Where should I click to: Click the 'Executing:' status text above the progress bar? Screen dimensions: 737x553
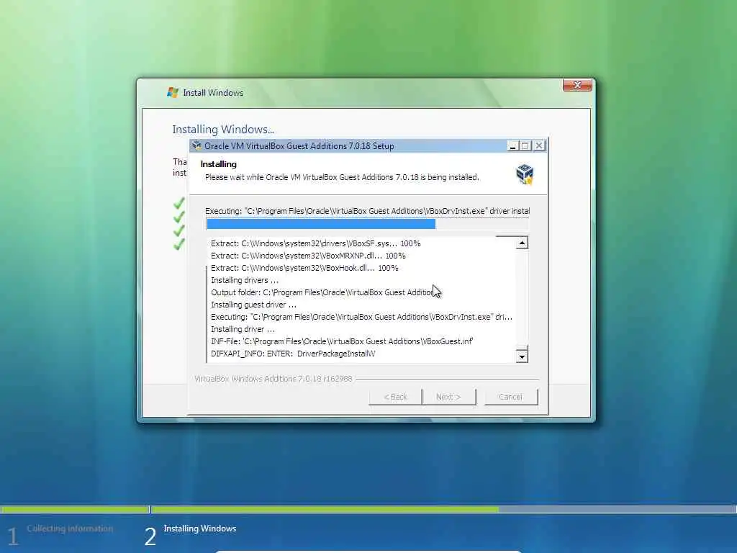pyautogui.click(x=368, y=211)
